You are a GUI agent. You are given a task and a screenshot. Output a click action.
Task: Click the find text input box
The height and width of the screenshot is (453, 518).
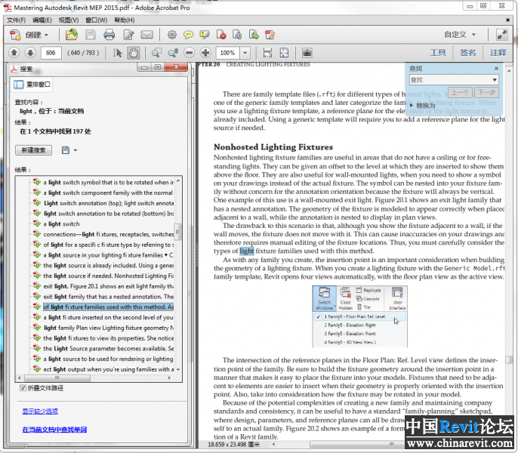point(450,79)
